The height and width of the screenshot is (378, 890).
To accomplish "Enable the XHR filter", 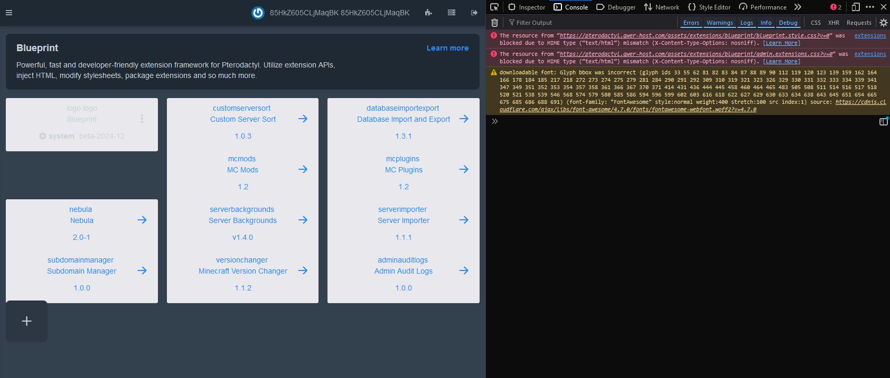I will (x=833, y=23).
